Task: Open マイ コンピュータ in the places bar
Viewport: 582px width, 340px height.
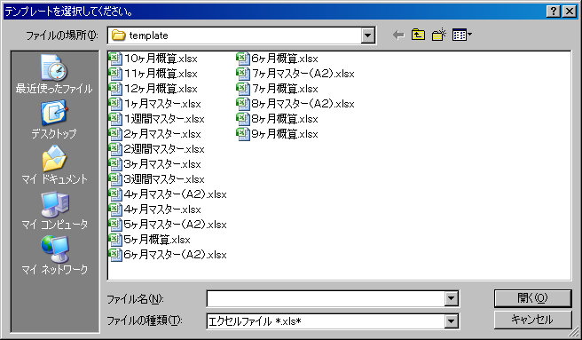Action: 54,210
